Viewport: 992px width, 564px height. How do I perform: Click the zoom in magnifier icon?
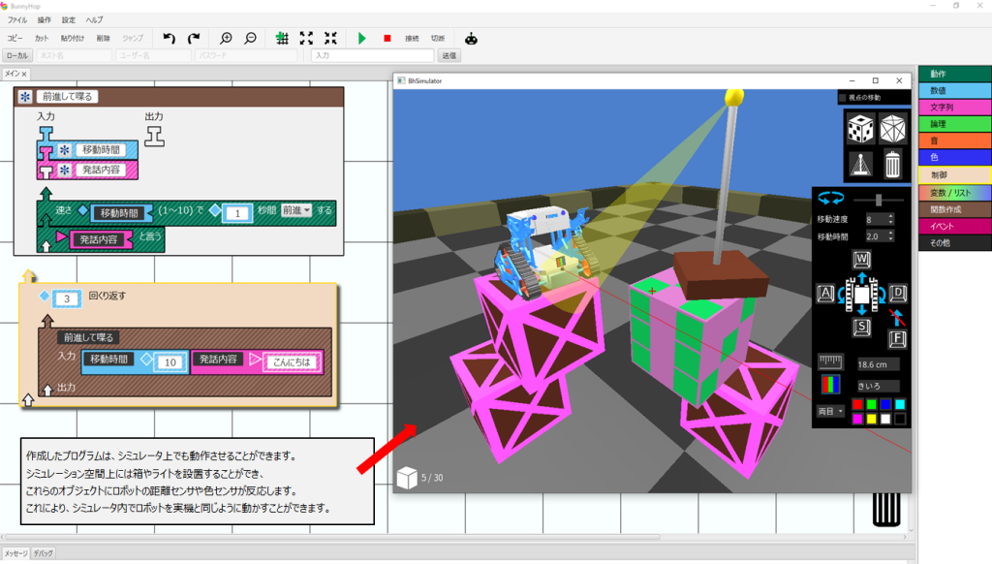point(227,38)
